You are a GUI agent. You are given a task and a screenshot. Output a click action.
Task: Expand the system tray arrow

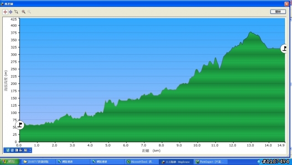(x=259, y=162)
